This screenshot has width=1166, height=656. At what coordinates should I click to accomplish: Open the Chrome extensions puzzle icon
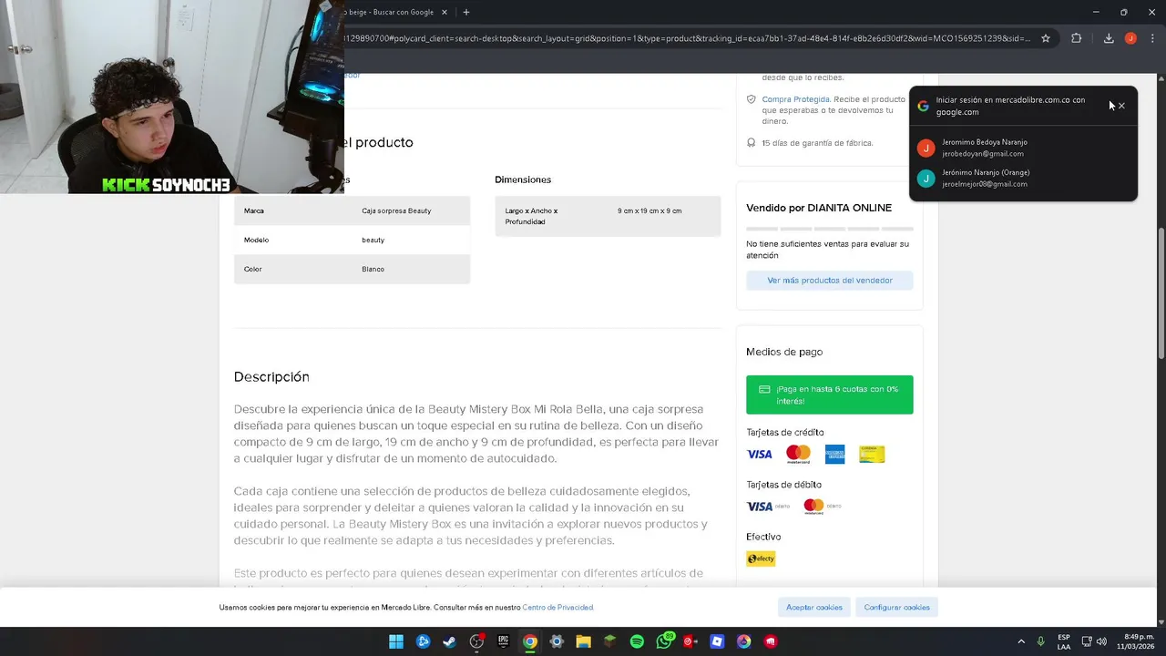pos(1076,38)
